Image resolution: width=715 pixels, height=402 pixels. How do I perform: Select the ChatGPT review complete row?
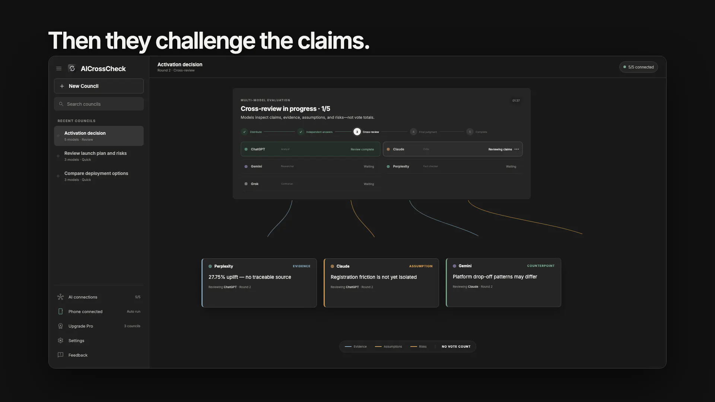(310, 149)
